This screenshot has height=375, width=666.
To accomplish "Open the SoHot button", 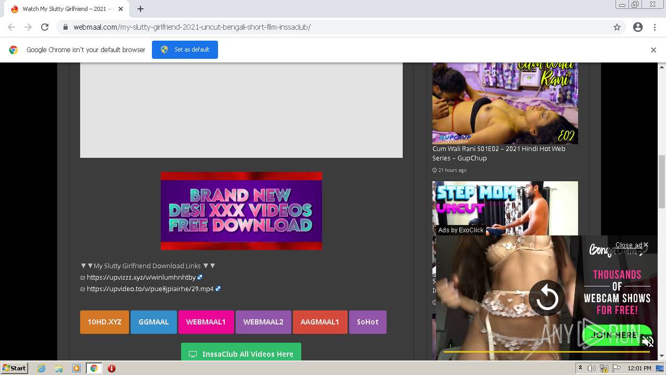I will [x=368, y=322].
